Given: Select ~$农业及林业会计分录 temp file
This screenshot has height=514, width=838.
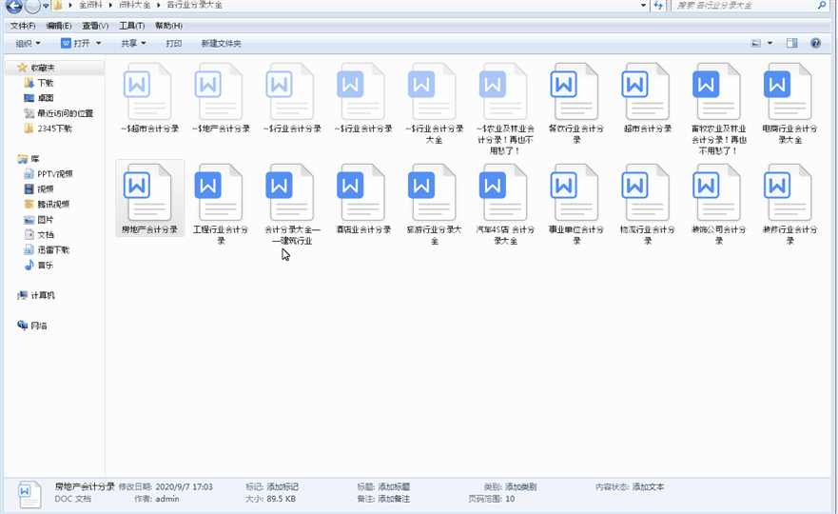Looking at the screenshot, I should (505, 109).
